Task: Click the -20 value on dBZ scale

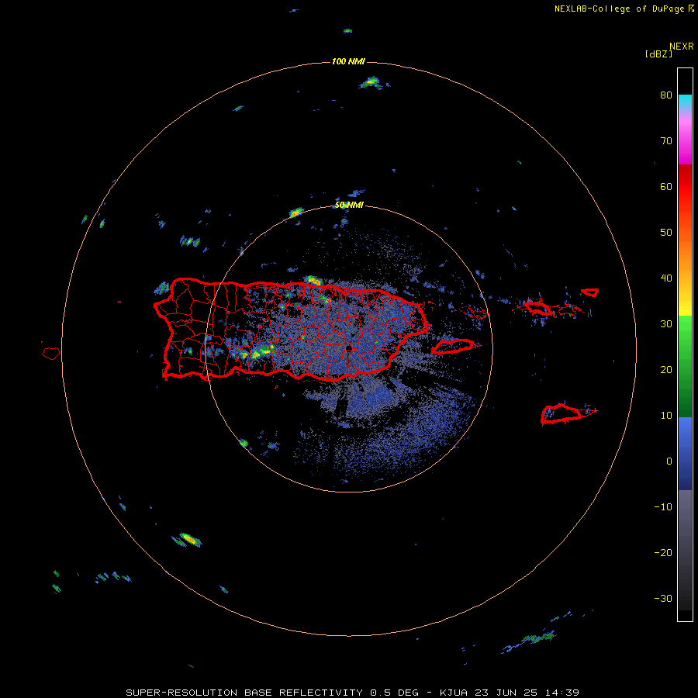Action: [x=663, y=553]
